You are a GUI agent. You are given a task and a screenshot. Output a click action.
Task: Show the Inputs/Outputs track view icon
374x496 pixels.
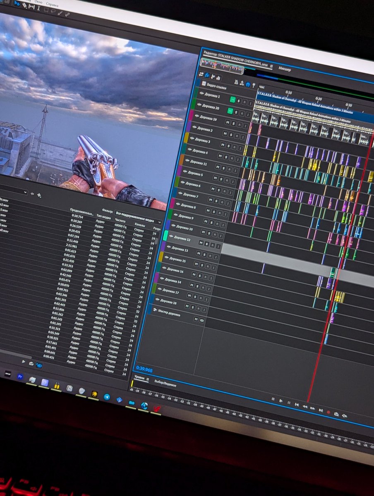[201, 74]
